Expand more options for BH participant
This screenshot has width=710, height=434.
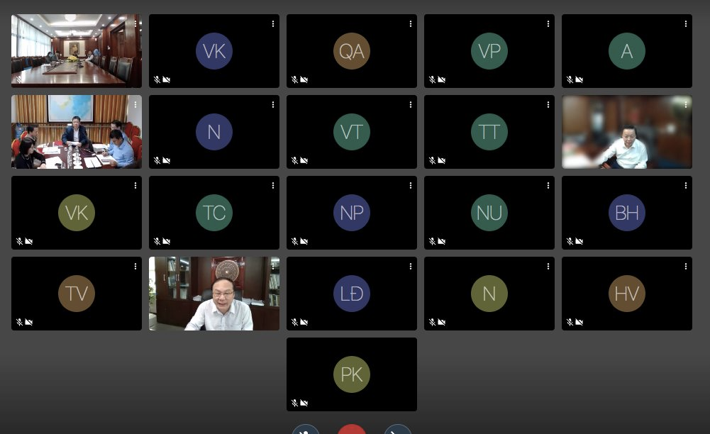tap(686, 186)
